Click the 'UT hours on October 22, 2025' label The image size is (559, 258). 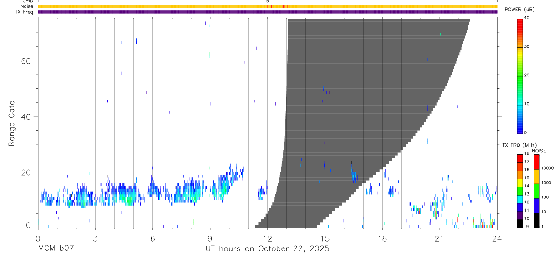tap(267, 248)
